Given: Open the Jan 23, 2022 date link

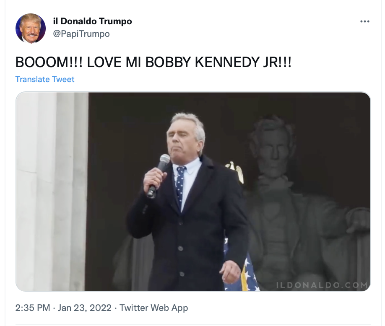Looking at the screenshot, I should (84, 308).
